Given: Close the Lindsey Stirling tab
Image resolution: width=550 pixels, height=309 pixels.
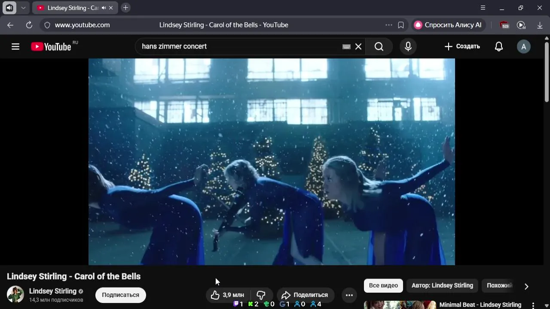Looking at the screenshot, I should point(111,8).
